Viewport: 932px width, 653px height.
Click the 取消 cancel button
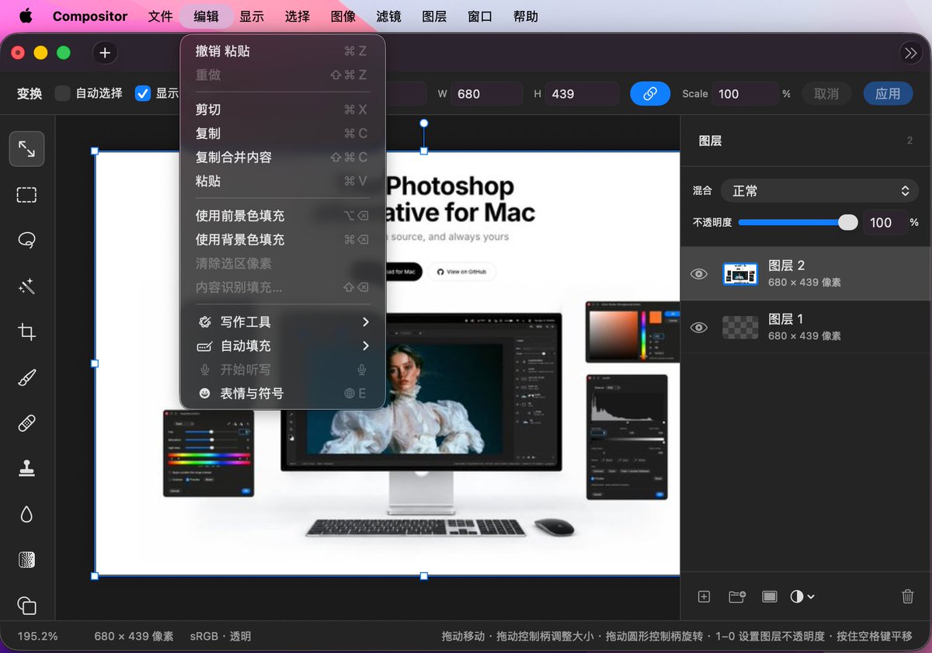[x=826, y=93]
